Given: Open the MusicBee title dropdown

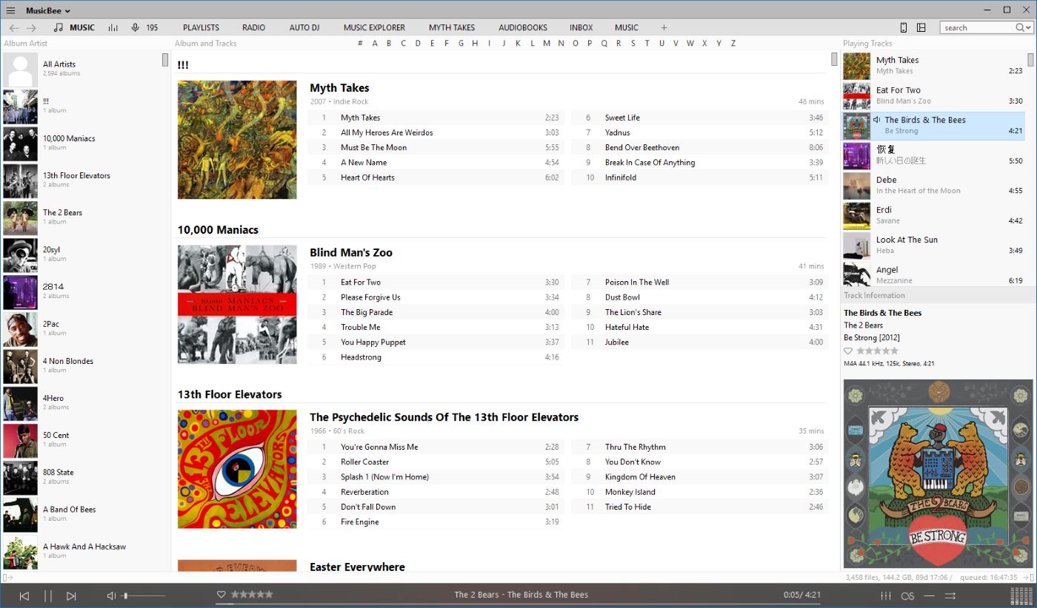Looking at the screenshot, I should [48, 10].
